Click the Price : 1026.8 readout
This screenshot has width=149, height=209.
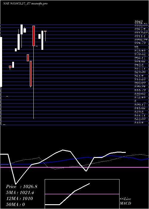pos(21,187)
